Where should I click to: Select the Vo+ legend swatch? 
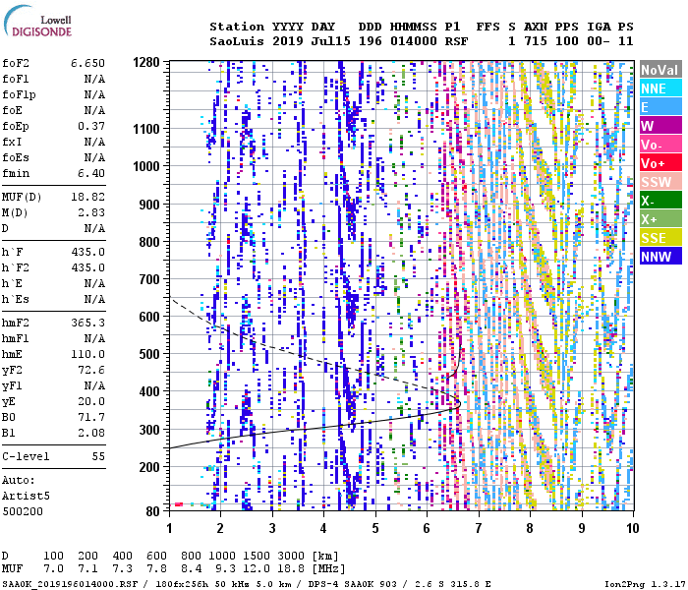click(660, 163)
